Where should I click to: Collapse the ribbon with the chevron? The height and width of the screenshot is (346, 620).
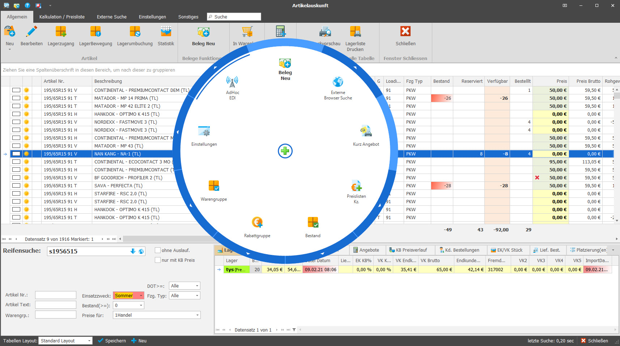pyautogui.click(x=616, y=58)
